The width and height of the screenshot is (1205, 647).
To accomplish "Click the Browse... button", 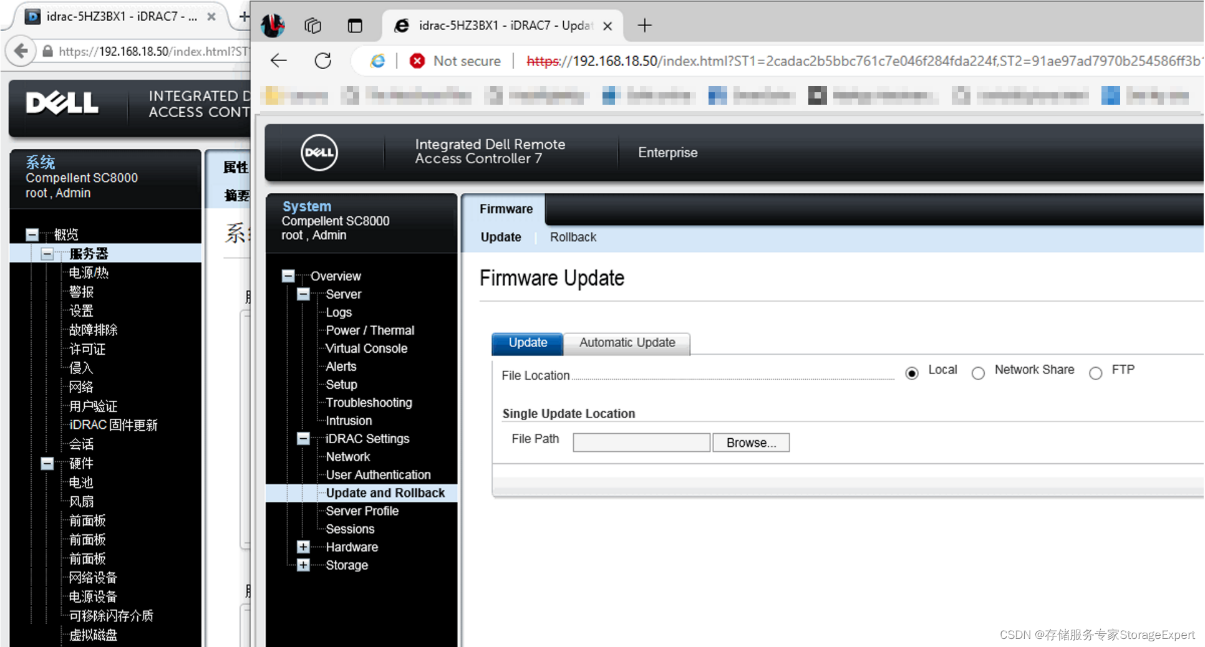I will tap(751, 443).
